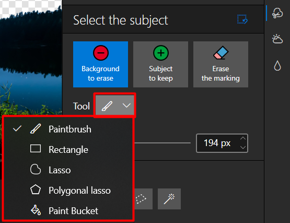Collapse the Tool dropdown chevron

pos(126,105)
